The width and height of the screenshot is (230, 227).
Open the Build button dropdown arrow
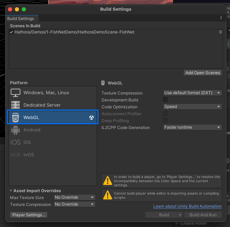180,215
